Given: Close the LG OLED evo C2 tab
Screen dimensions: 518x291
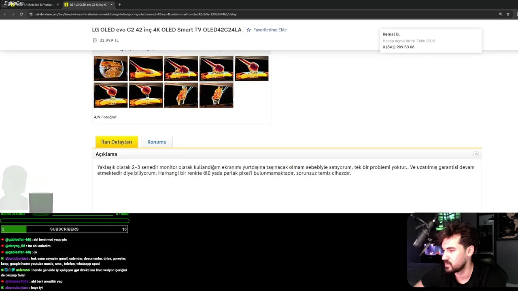Looking at the screenshot, I should [111, 4].
